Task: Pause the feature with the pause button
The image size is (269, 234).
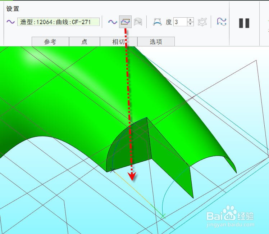Action: click(244, 23)
